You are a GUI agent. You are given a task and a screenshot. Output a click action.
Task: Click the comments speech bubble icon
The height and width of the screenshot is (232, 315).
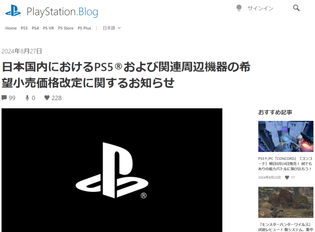coord(4,98)
